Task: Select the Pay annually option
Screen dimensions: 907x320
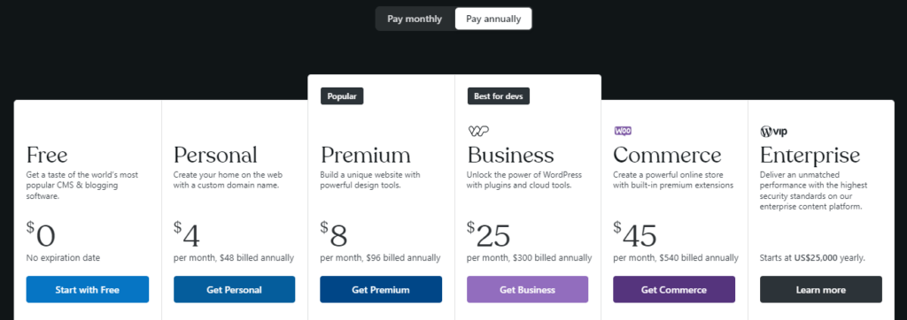Action: pos(493,19)
